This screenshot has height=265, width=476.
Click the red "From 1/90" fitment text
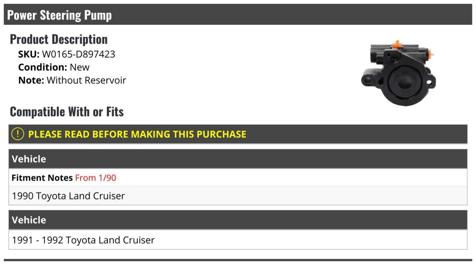pos(96,178)
